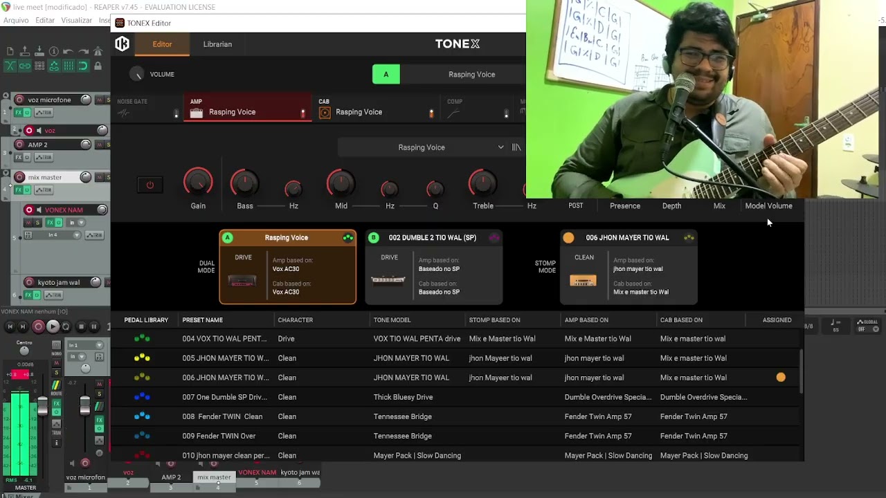
Task: Open the Editar menu
Action: [x=45, y=21]
